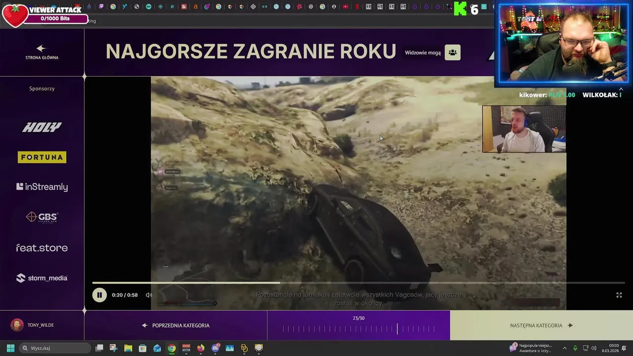Open Discord from the taskbar
633x356 pixels.
pos(216,348)
